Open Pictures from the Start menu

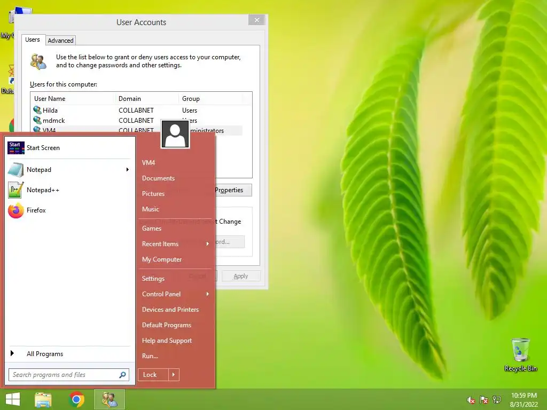pos(153,194)
